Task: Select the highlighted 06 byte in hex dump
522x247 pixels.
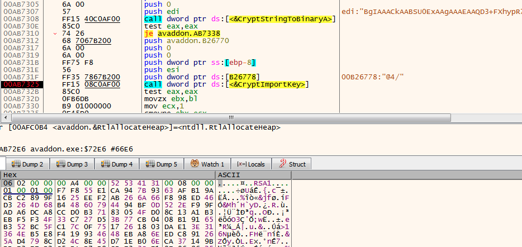Action: [7, 183]
